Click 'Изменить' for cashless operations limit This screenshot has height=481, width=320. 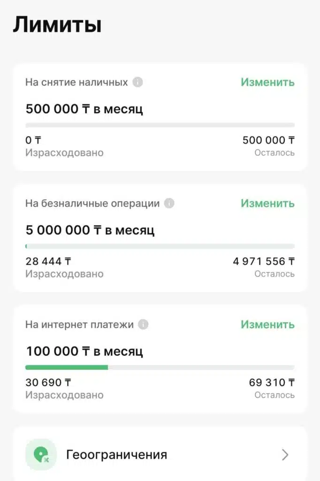[x=267, y=203]
